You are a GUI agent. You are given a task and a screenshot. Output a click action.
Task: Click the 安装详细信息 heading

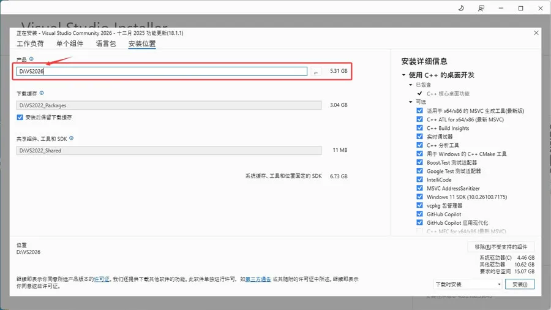click(x=424, y=61)
